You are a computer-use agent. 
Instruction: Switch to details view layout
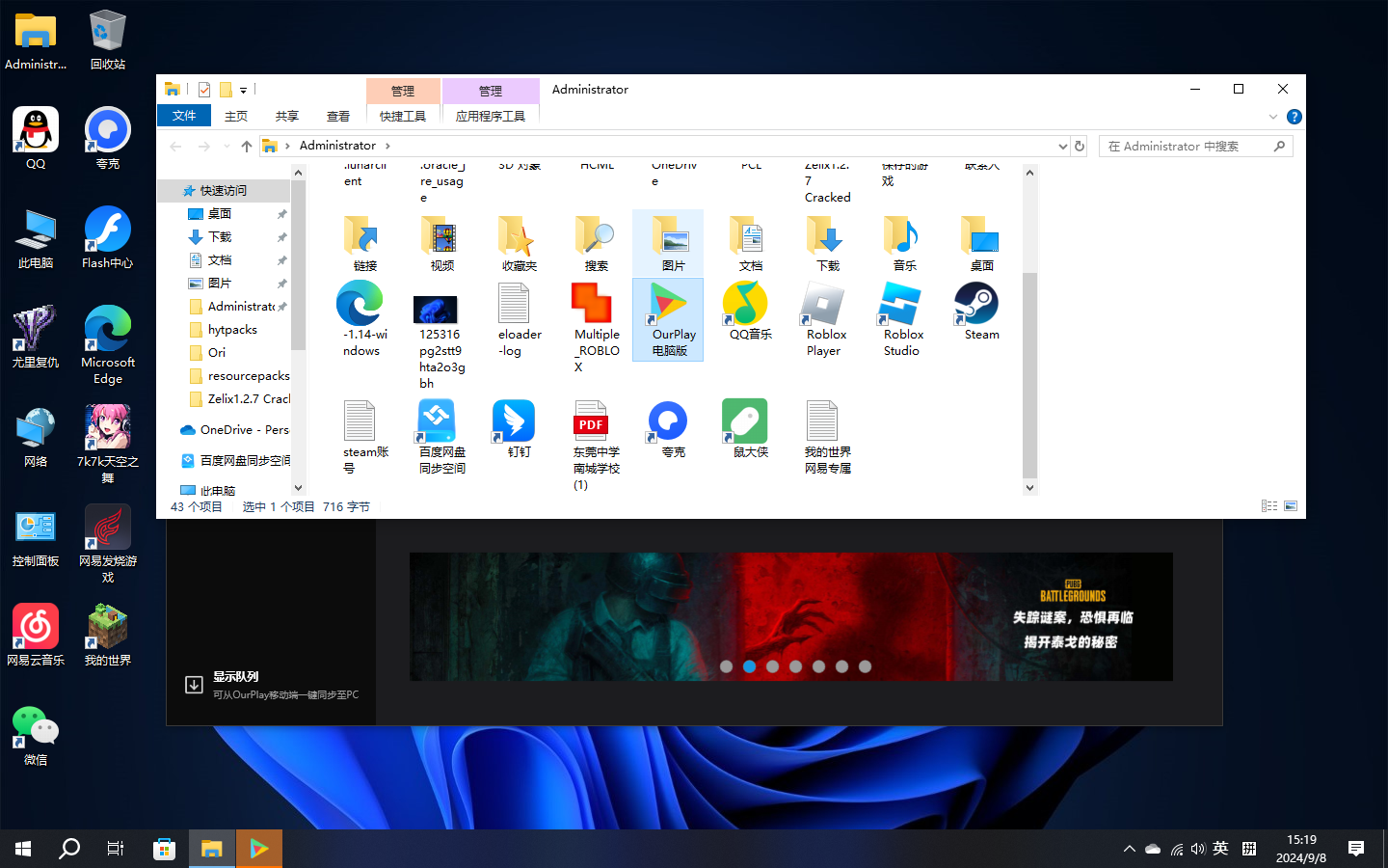click(x=1269, y=506)
